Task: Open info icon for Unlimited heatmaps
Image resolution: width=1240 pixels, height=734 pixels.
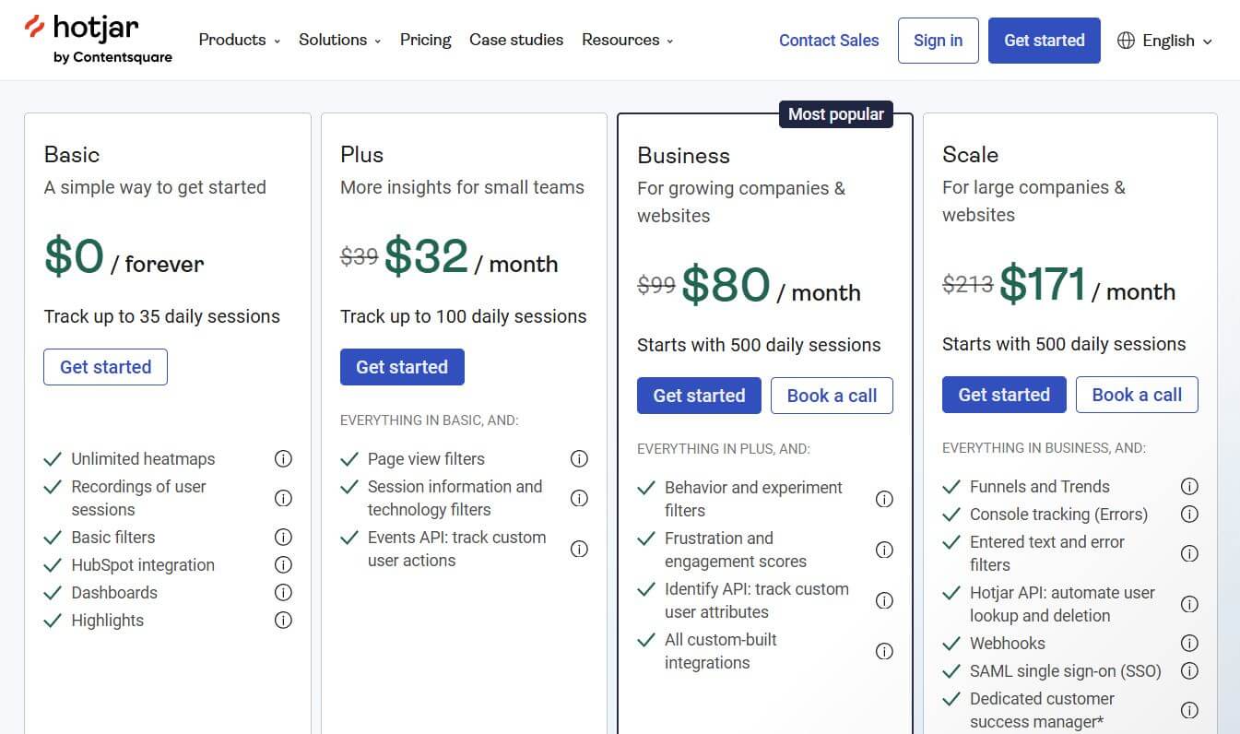Action: pos(284,458)
